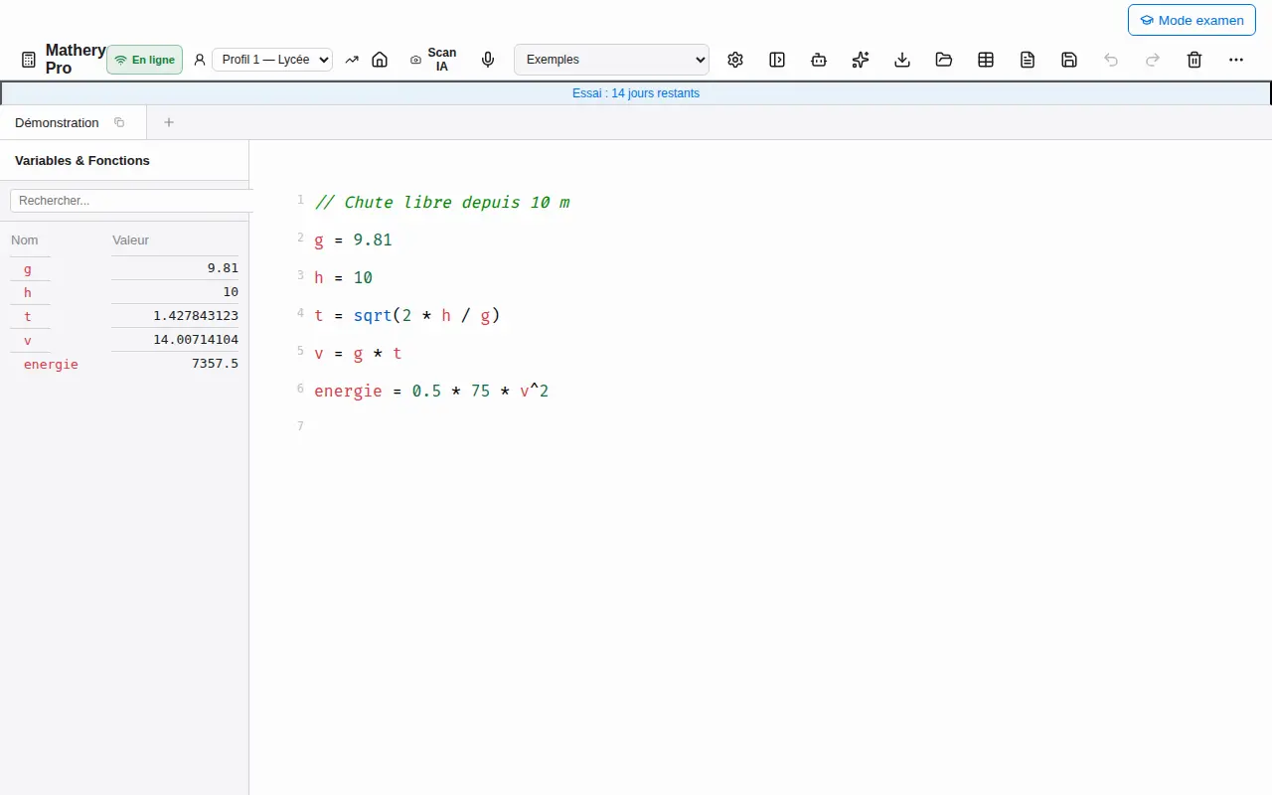Click the robot assistant icon
The width and height of the screenshot is (1272, 795).
coord(819,60)
